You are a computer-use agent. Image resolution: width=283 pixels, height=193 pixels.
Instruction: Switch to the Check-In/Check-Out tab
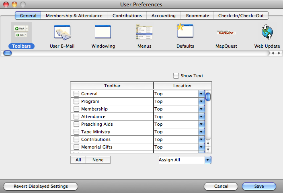[x=241, y=16]
